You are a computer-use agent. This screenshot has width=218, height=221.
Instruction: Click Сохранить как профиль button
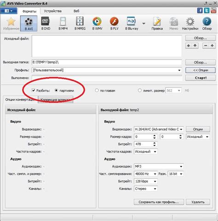click(159, 202)
